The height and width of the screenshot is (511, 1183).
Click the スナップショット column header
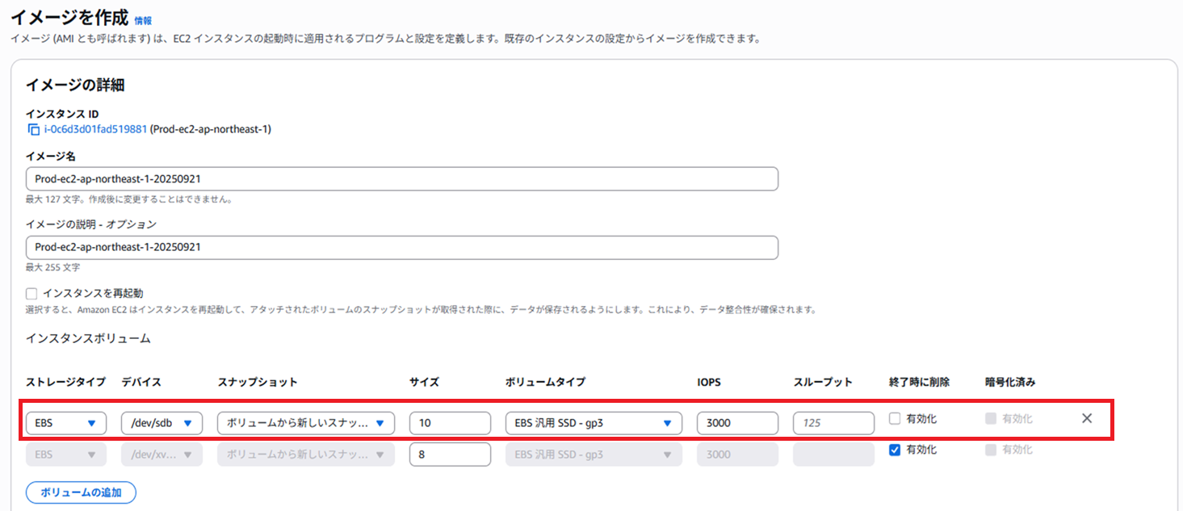[x=258, y=382]
